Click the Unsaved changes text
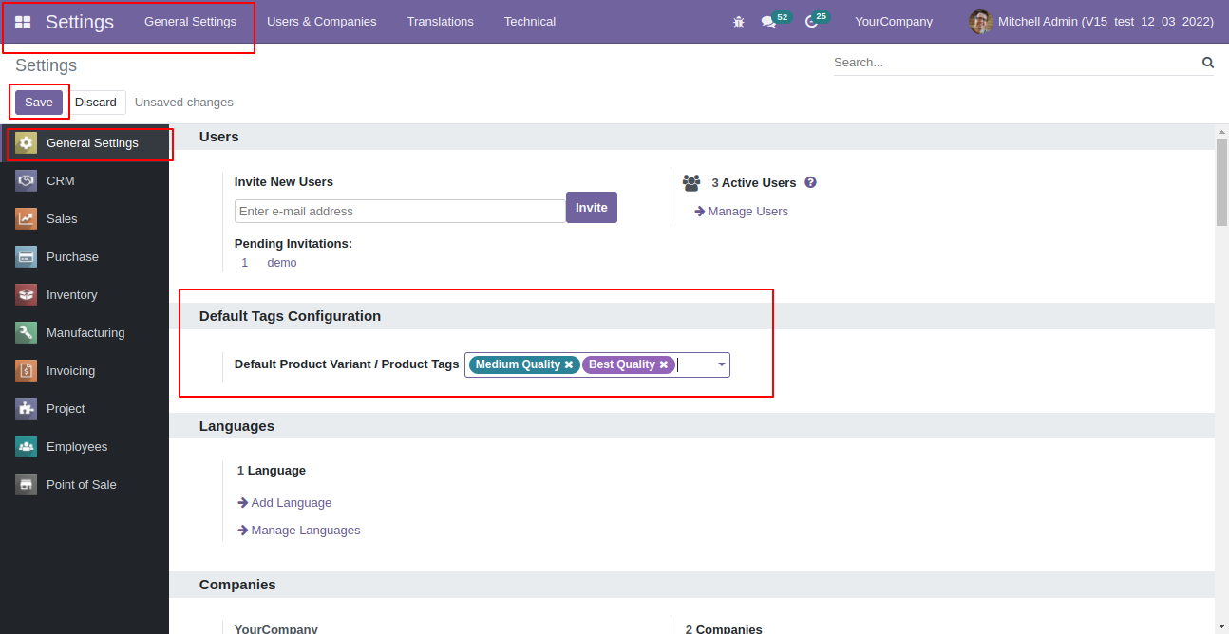The width and height of the screenshot is (1229, 634). (183, 103)
